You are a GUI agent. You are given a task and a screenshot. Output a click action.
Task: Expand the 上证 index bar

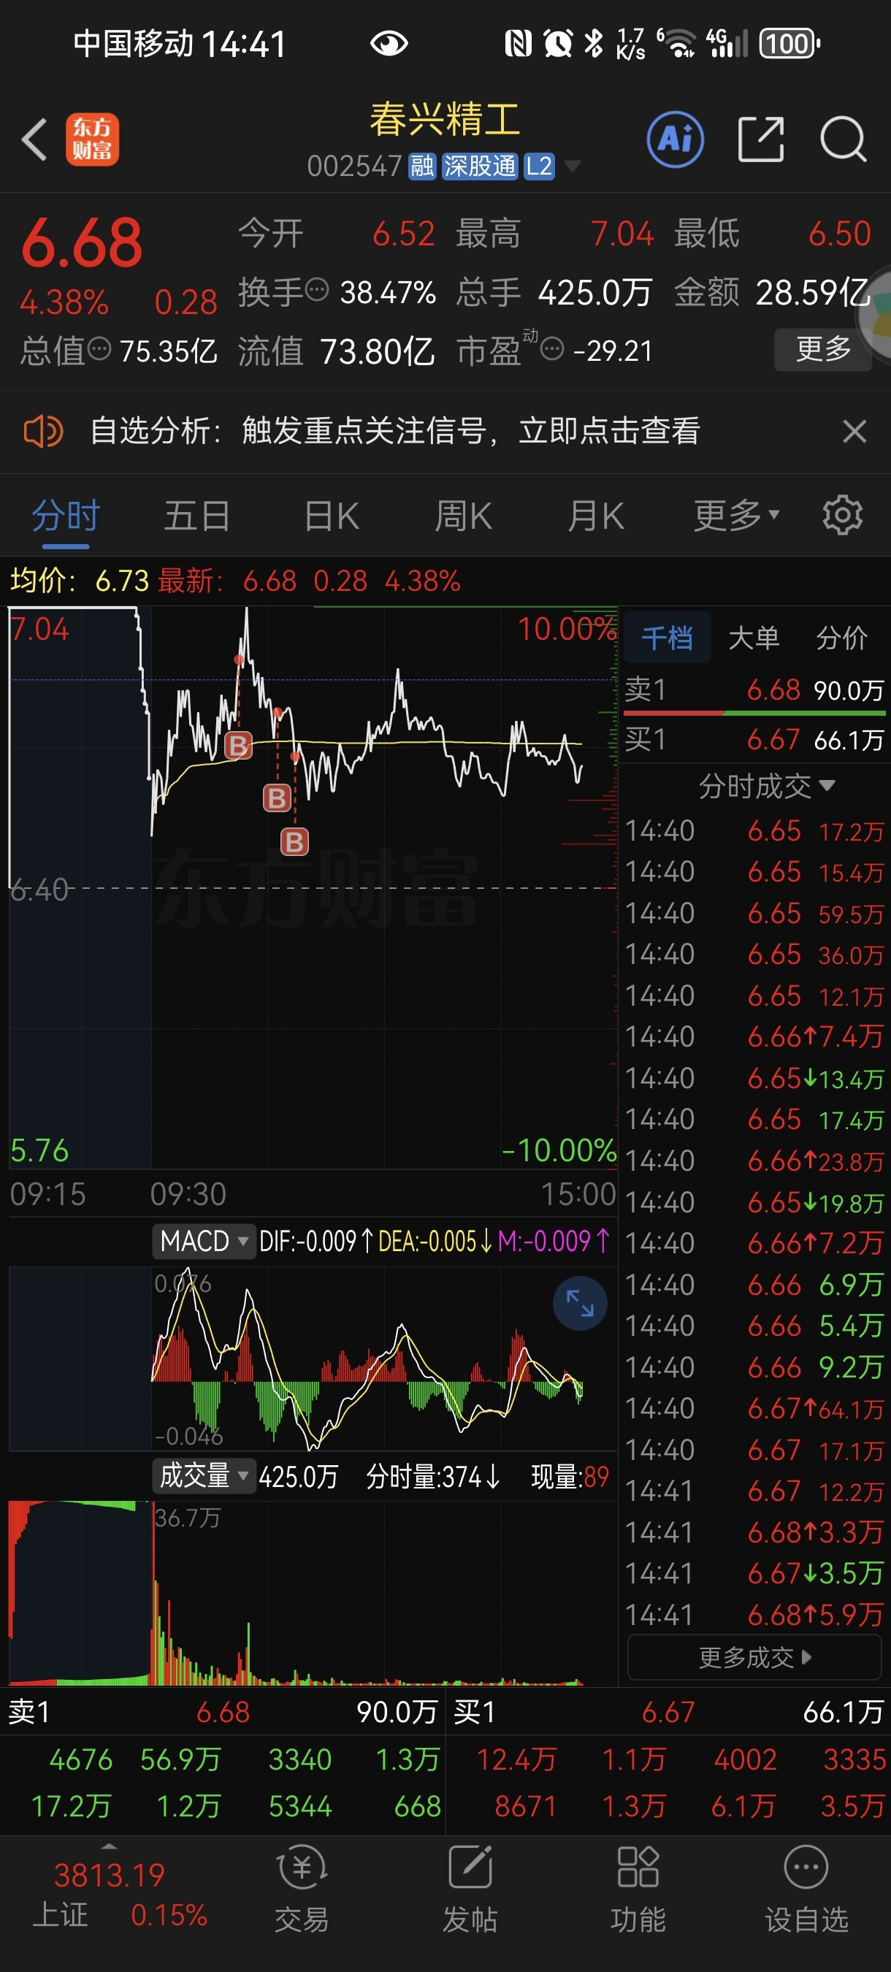point(110,1848)
